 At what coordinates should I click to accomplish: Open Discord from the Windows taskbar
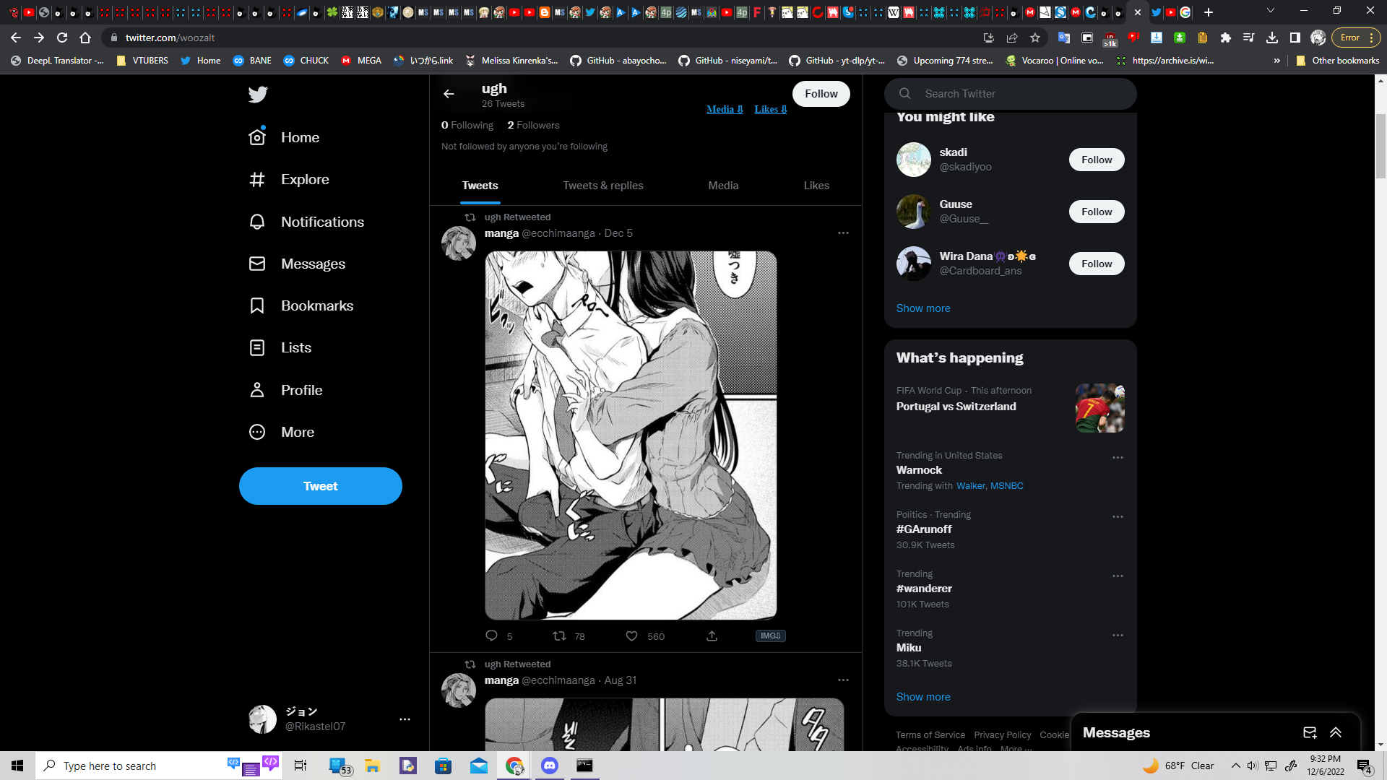click(550, 766)
